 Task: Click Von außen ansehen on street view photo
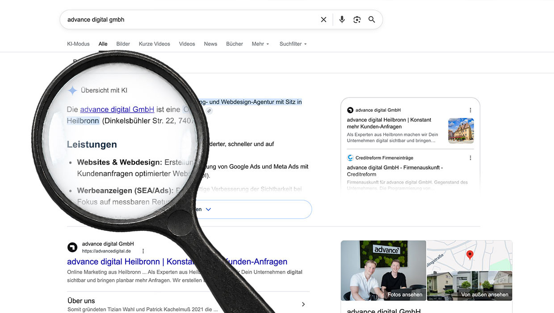485,295
